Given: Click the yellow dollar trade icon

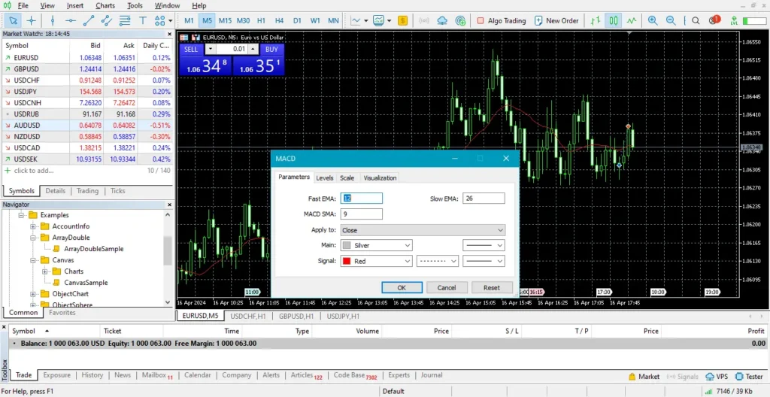Looking at the screenshot, I should coord(403,20).
